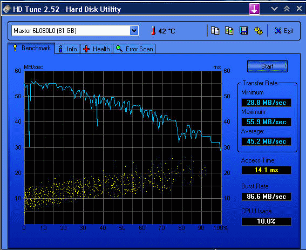306x250 pixels.
Task: Select the Maxtor 6L080L0 drive combo box
Action: (x=75, y=31)
